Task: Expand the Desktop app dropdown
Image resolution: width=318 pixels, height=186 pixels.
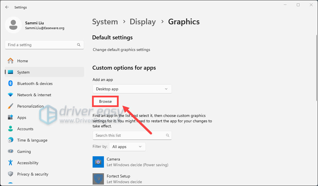Action: click(x=132, y=89)
